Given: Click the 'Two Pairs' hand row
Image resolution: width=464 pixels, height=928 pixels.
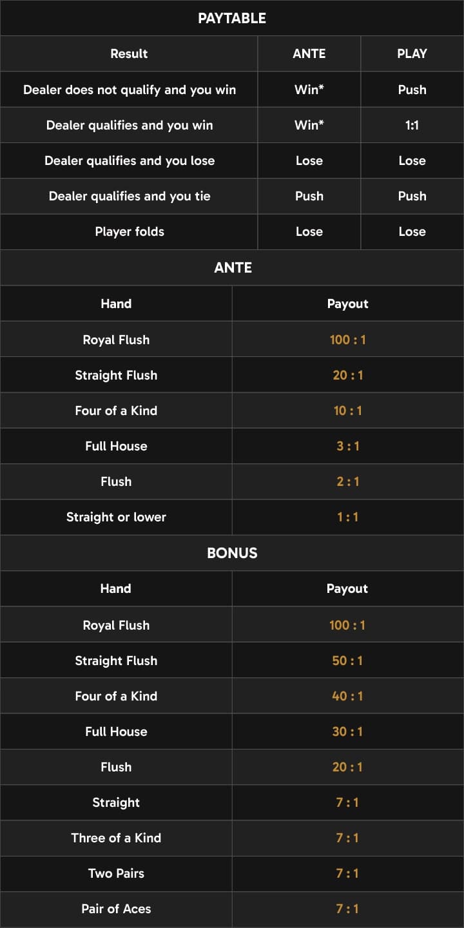Looking at the screenshot, I should coord(232,873).
